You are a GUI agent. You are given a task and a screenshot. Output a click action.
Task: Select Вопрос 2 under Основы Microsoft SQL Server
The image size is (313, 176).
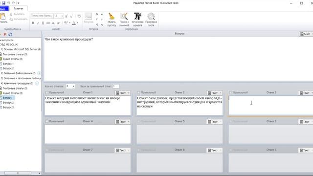point(8,68)
